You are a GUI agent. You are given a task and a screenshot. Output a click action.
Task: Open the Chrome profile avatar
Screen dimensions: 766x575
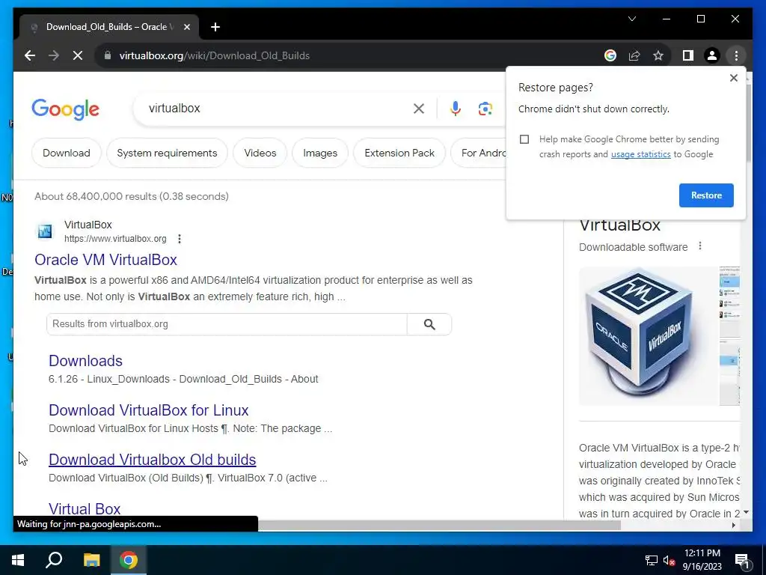point(712,55)
